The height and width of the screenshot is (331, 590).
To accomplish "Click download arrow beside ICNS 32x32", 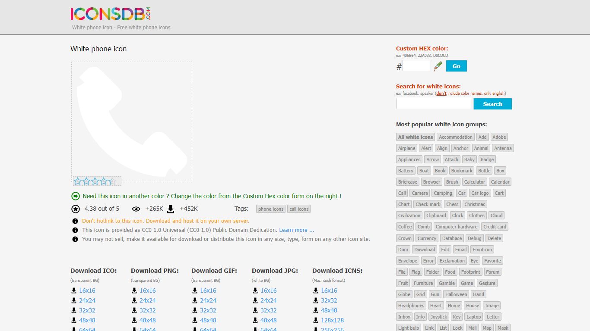I will pyautogui.click(x=316, y=301).
